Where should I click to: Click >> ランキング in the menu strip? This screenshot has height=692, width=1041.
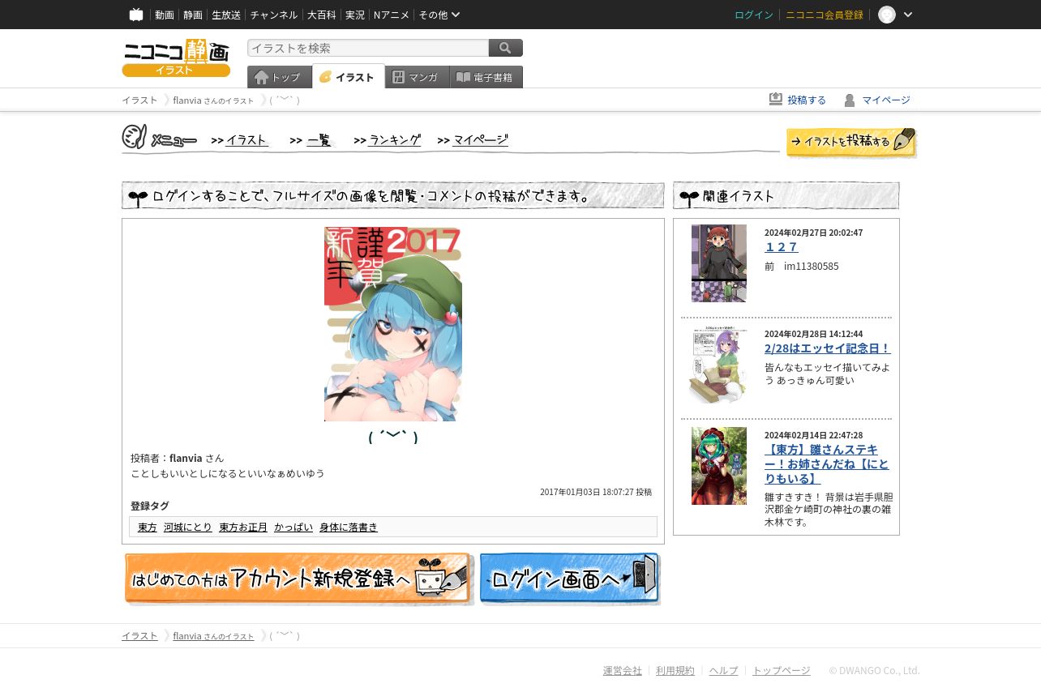(388, 140)
